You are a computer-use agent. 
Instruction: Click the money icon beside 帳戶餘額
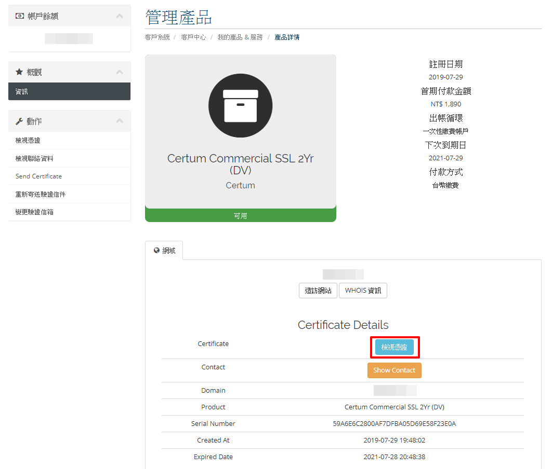click(x=20, y=16)
